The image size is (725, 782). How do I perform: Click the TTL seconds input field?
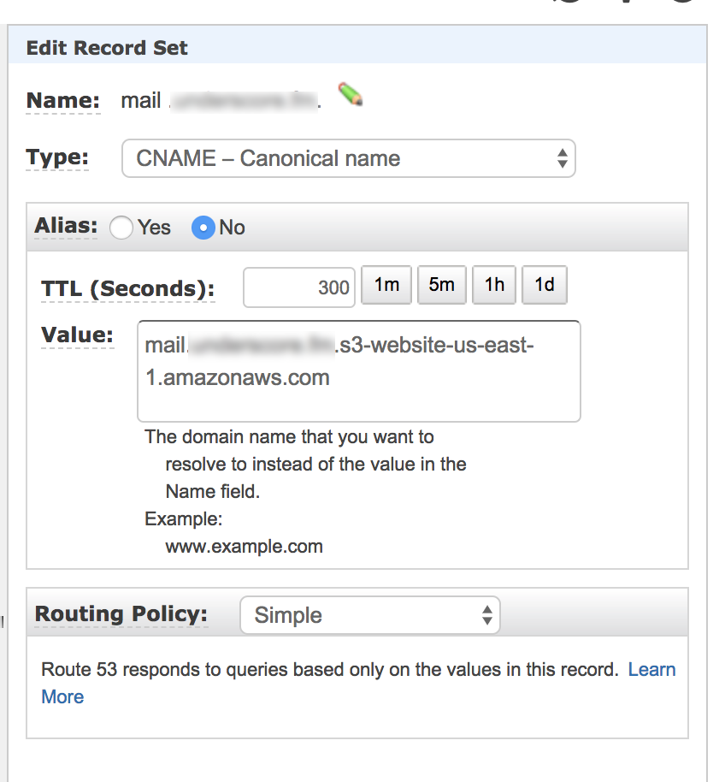(299, 287)
